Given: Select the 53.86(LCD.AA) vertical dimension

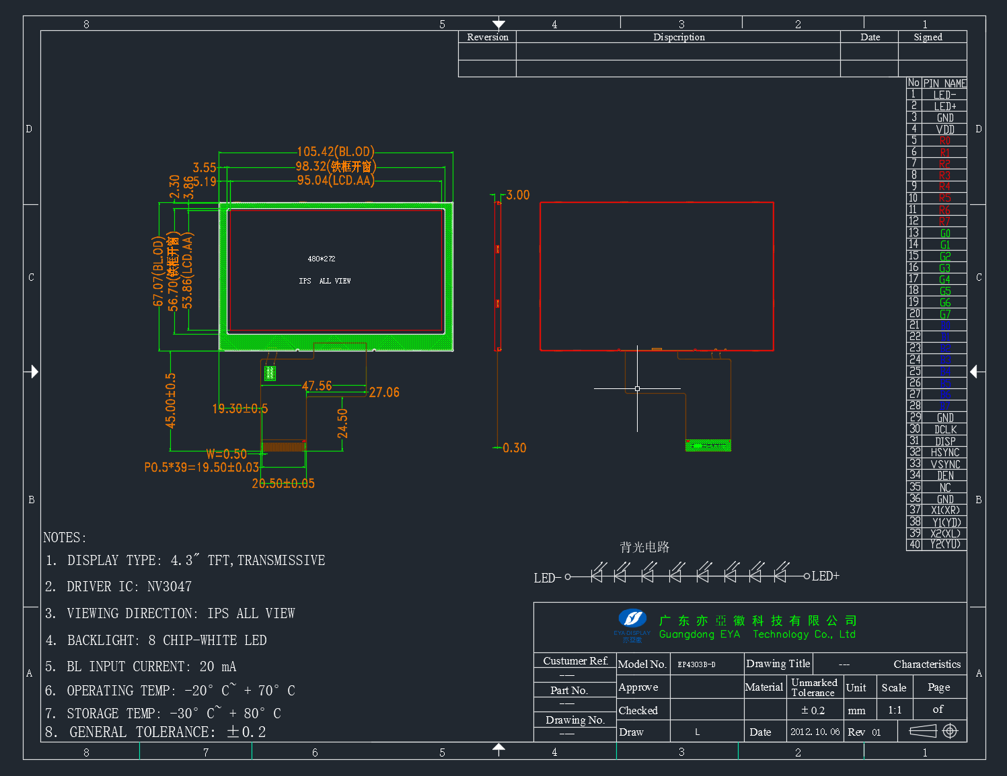Looking at the screenshot, I should (188, 271).
